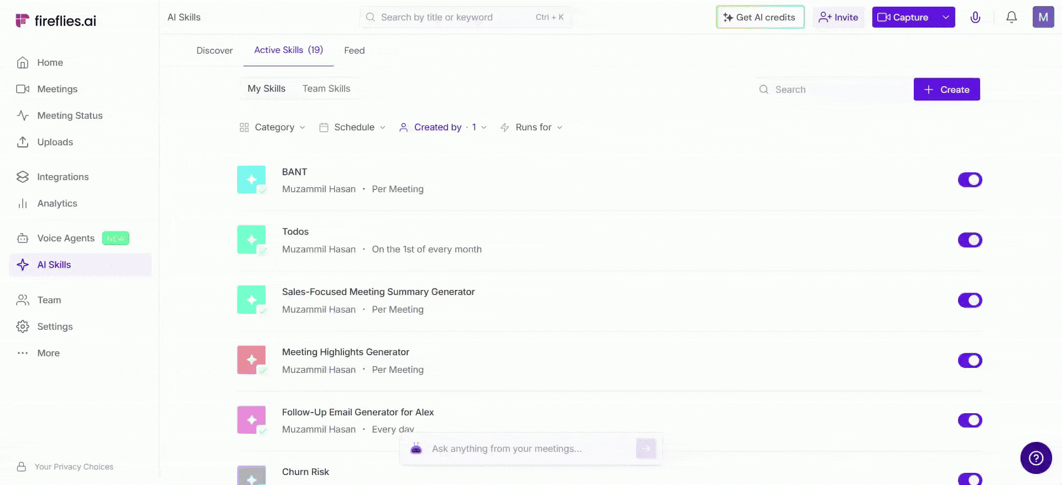Click the Todos skill icon
1062x485 pixels.
coord(252,240)
